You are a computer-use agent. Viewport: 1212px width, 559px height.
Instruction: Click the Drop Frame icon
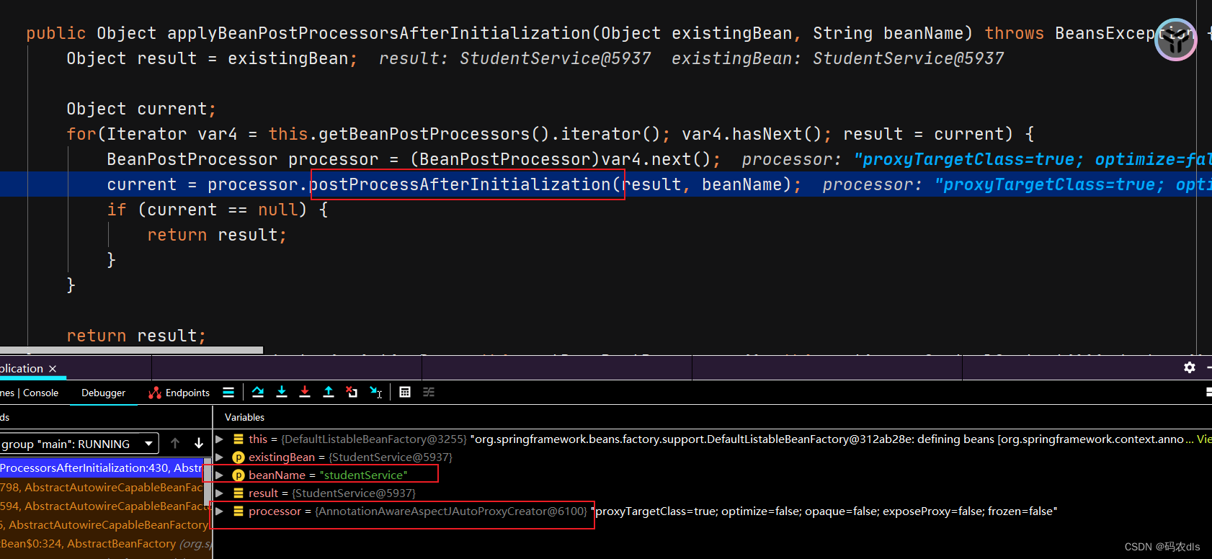pyautogui.click(x=352, y=392)
